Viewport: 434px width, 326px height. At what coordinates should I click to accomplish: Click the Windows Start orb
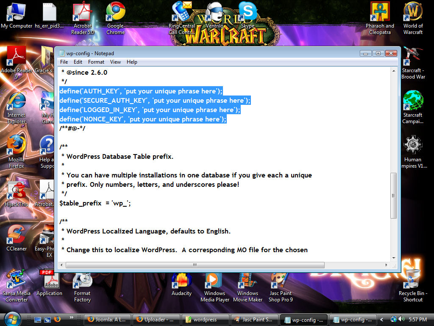pos(11,319)
